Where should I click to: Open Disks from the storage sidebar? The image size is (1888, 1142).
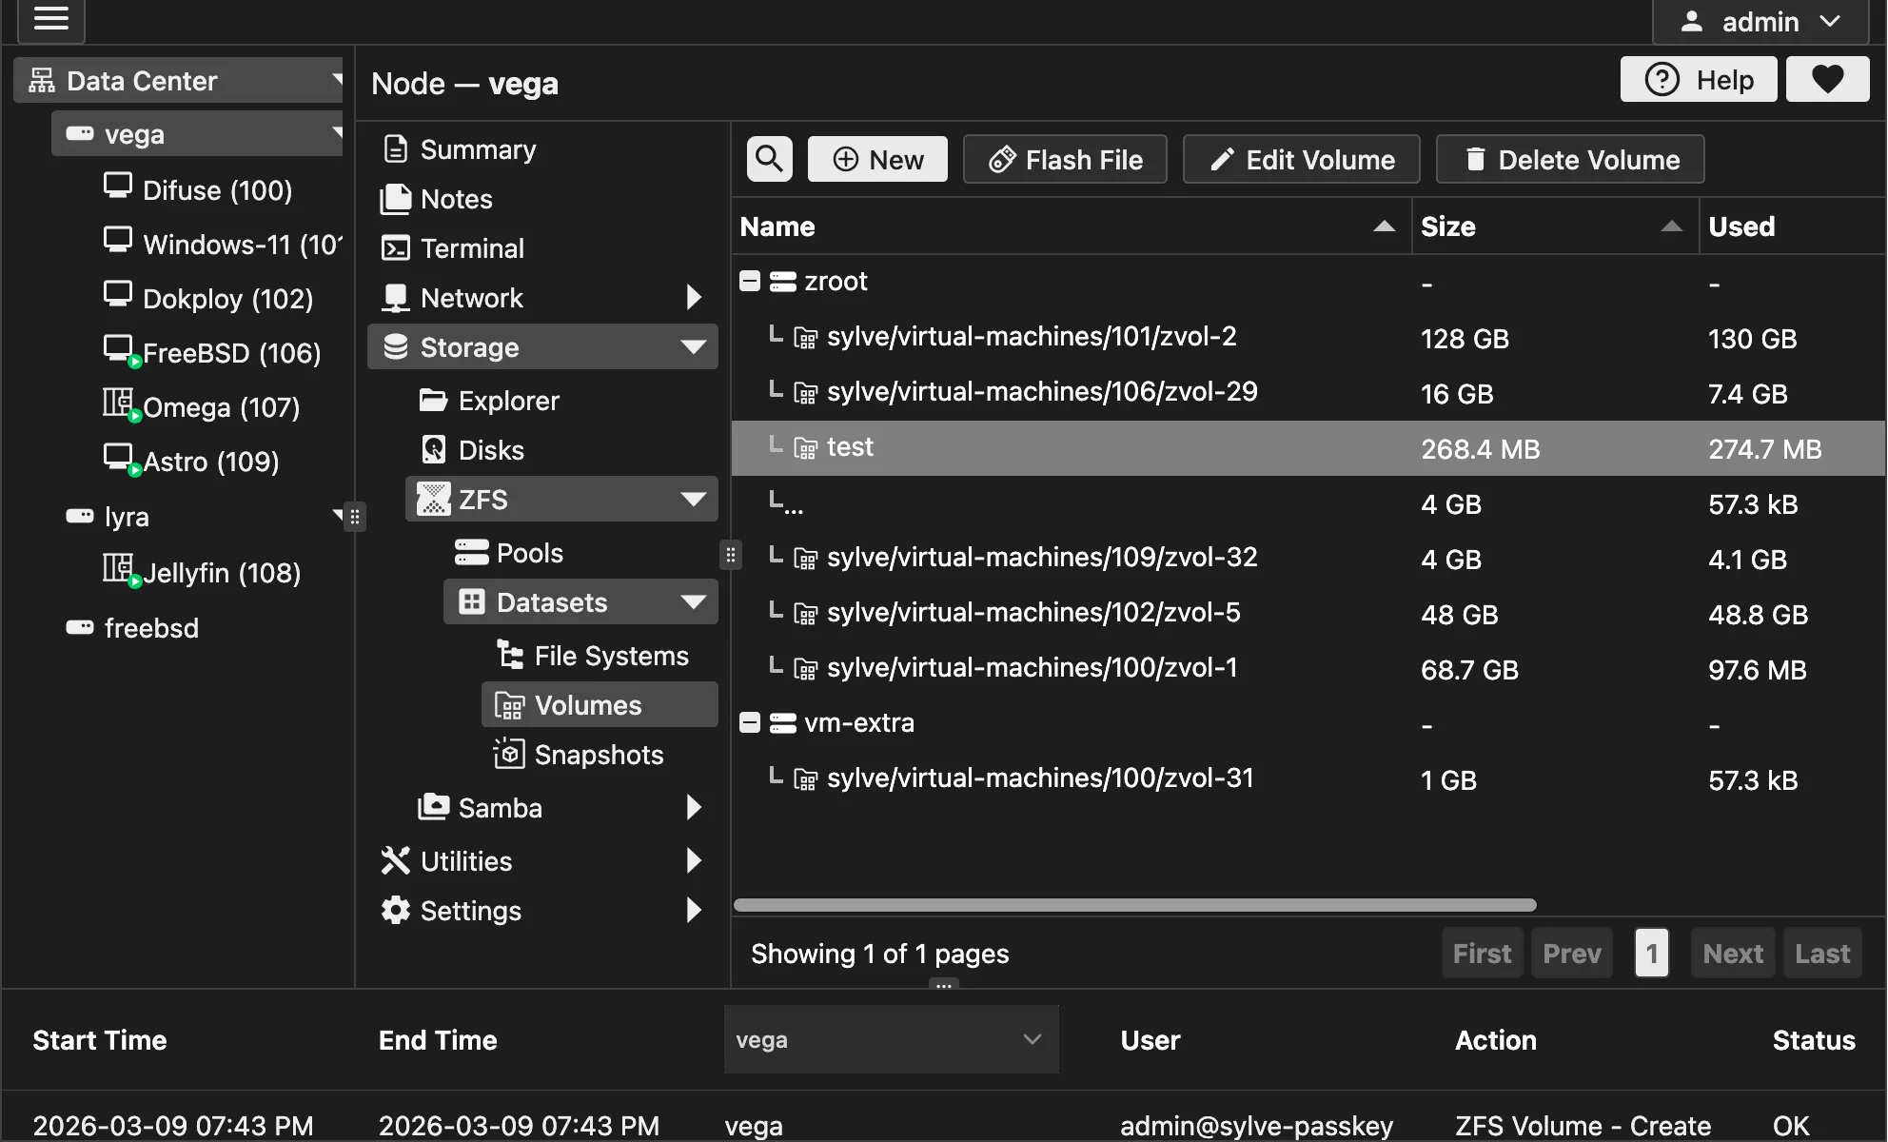(490, 450)
